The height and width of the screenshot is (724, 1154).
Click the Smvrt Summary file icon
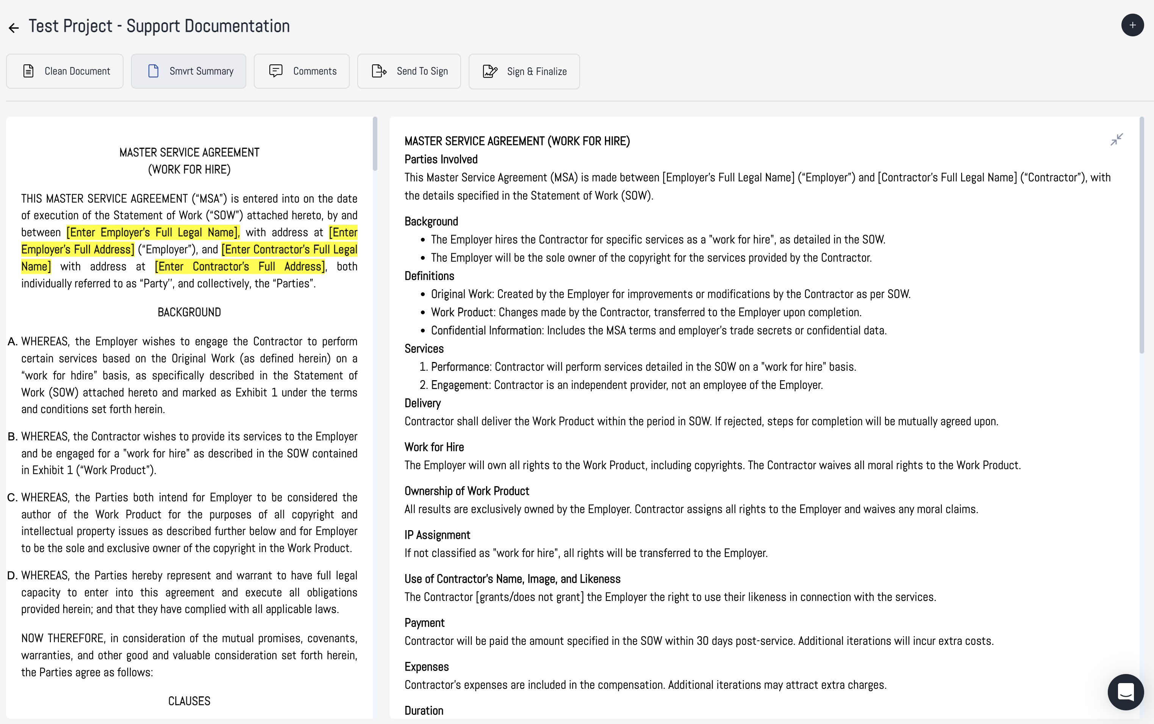click(153, 71)
